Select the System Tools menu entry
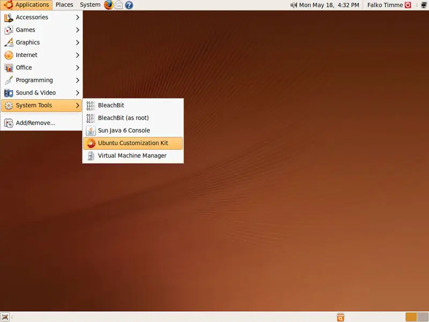The width and height of the screenshot is (429, 322). [x=42, y=105]
